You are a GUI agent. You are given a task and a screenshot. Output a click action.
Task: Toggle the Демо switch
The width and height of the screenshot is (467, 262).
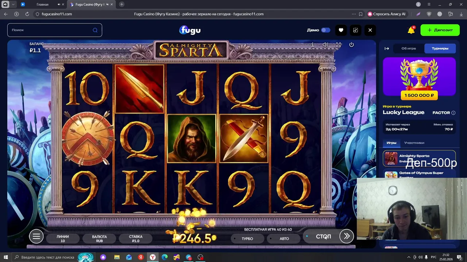click(x=325, y=30)
